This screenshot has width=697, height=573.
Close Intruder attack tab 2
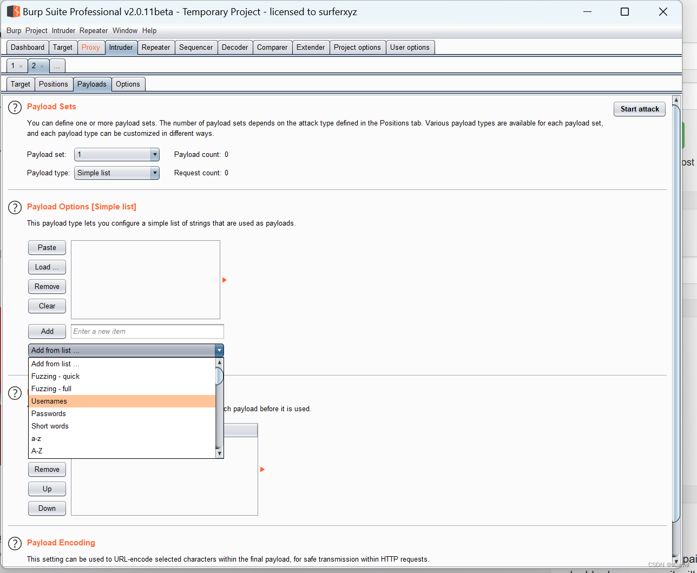pos(42,66)
